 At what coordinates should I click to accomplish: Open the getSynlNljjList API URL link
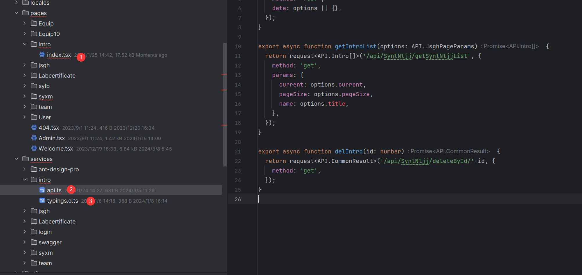click(x=416, y=56)
